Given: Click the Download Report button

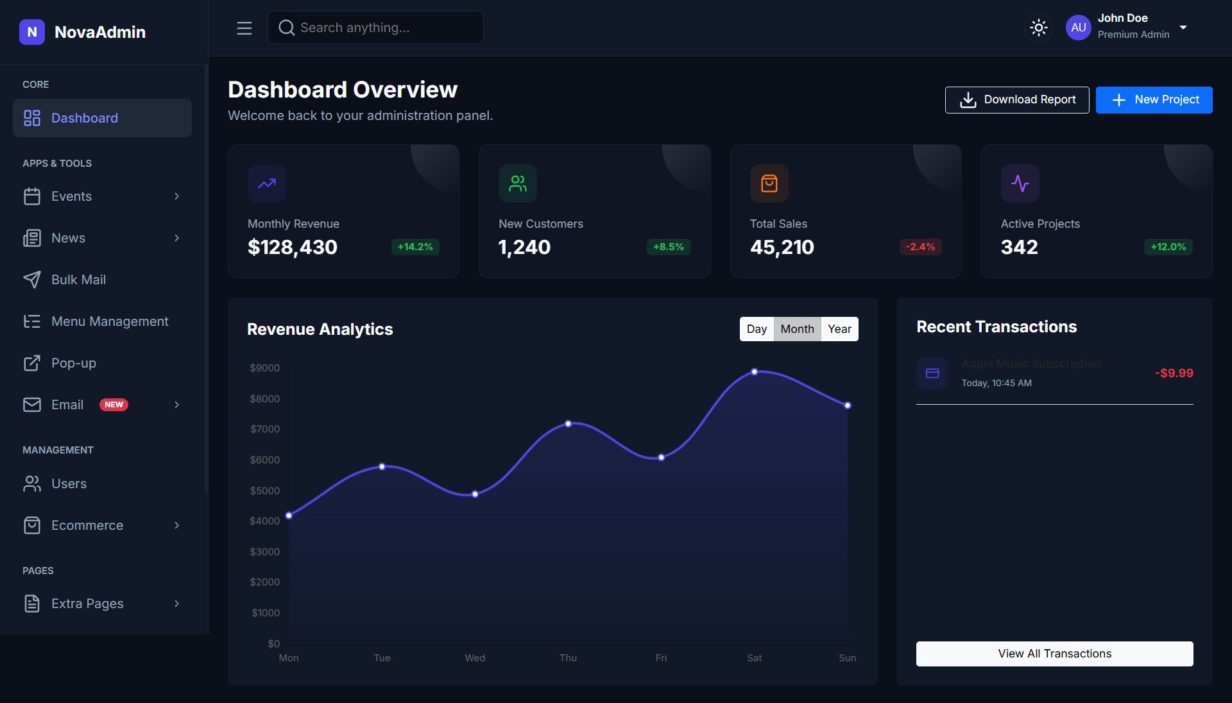Looking at the screenshot, I should click(1016, 100).
